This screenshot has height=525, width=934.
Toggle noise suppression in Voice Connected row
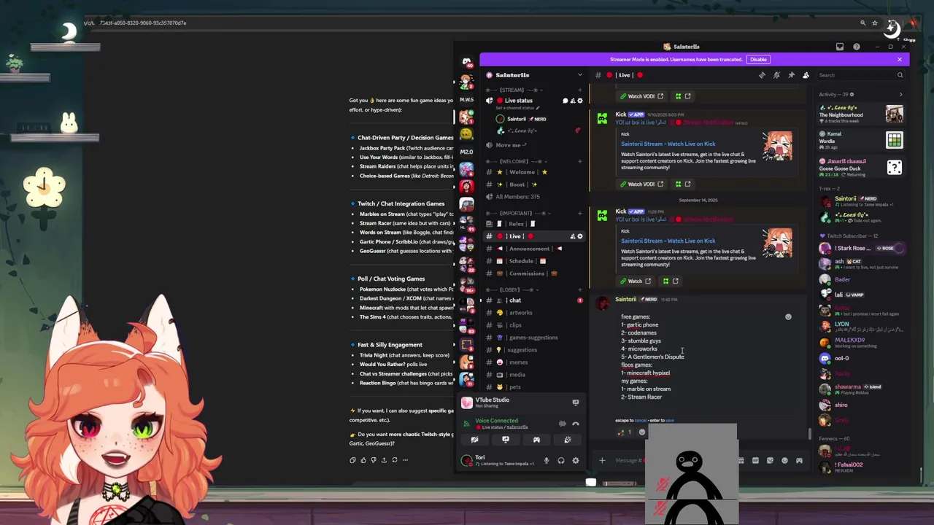562,424
